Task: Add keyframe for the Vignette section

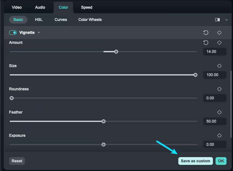Action: pos(219,33)
